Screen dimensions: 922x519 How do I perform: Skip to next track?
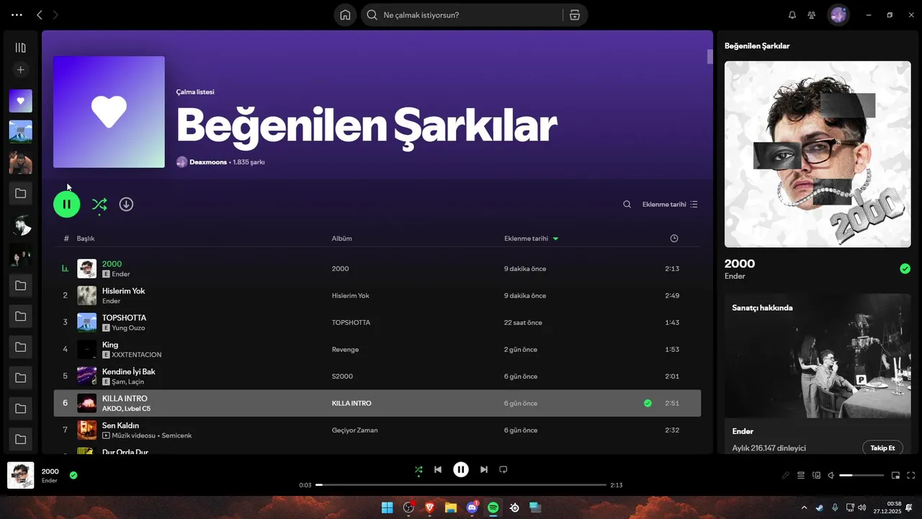(x=484, y=470)
